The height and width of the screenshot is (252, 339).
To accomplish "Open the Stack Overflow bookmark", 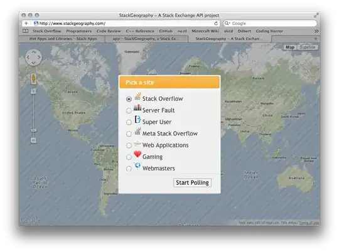I will click(47, 31).
